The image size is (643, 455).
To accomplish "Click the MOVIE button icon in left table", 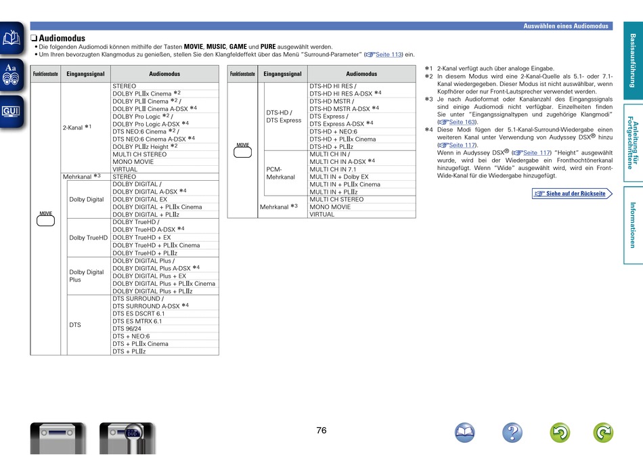I will click(x=45, y=220).
